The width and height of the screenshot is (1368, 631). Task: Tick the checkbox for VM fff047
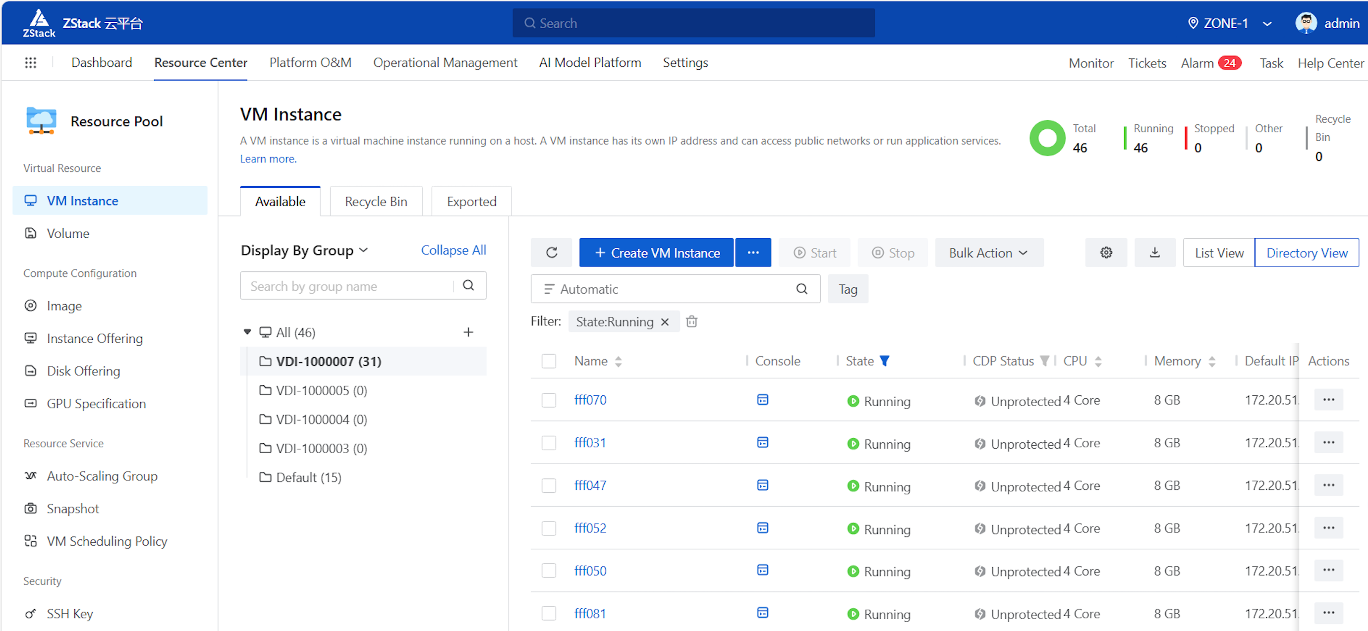point(549,485)
